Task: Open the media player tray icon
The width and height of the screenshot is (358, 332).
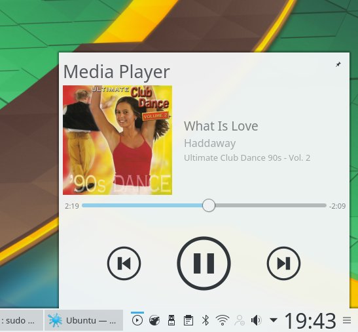Action: point(137,320)
